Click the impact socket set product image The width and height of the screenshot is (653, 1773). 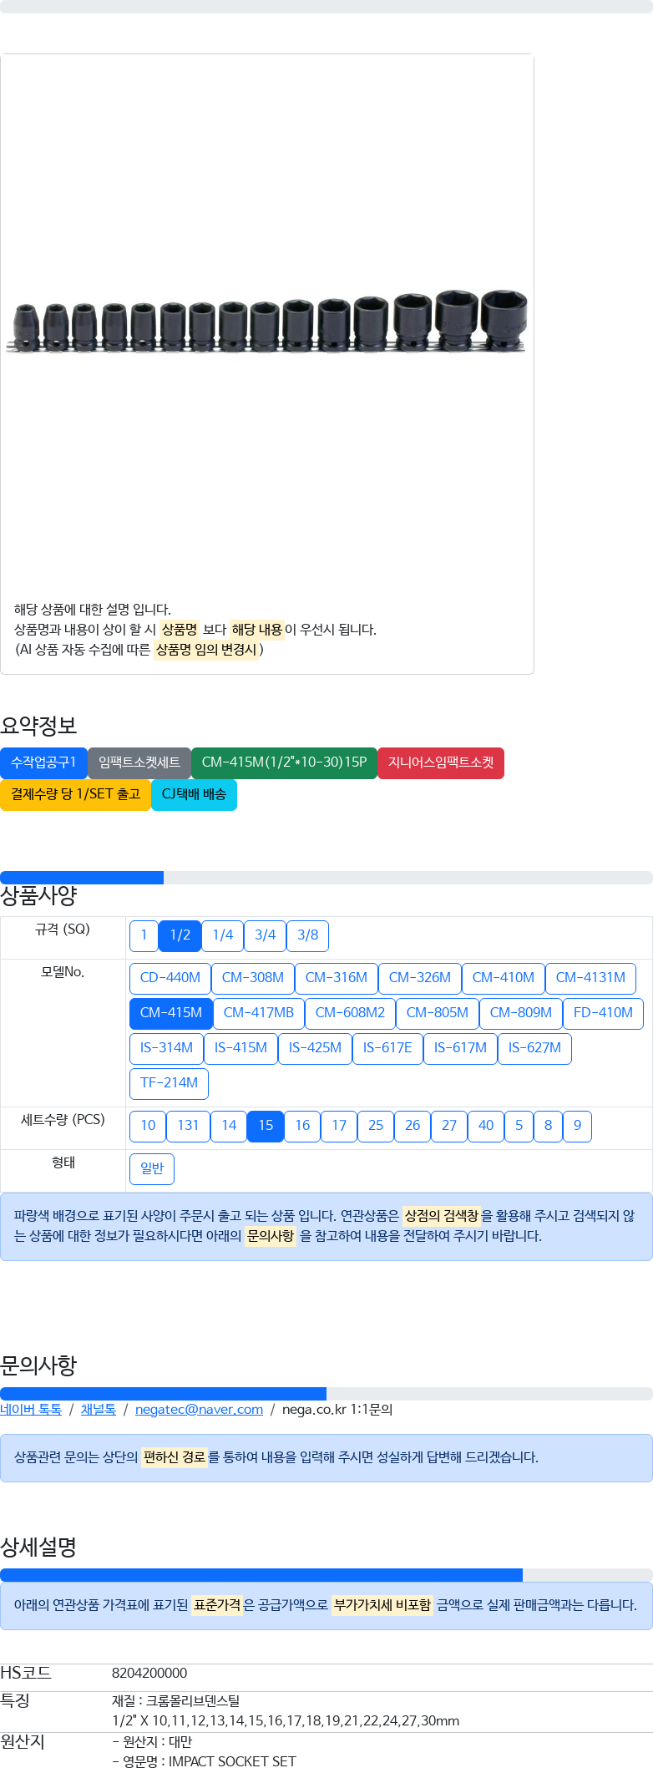267,322
